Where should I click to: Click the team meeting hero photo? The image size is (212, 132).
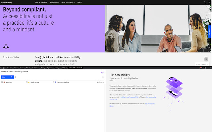[x=158, y=29]
